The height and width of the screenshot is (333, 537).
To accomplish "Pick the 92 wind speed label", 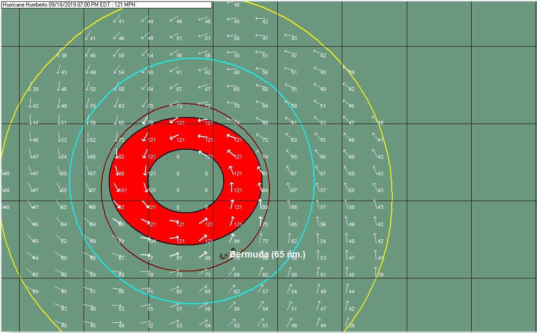I will tap(121, 207).
